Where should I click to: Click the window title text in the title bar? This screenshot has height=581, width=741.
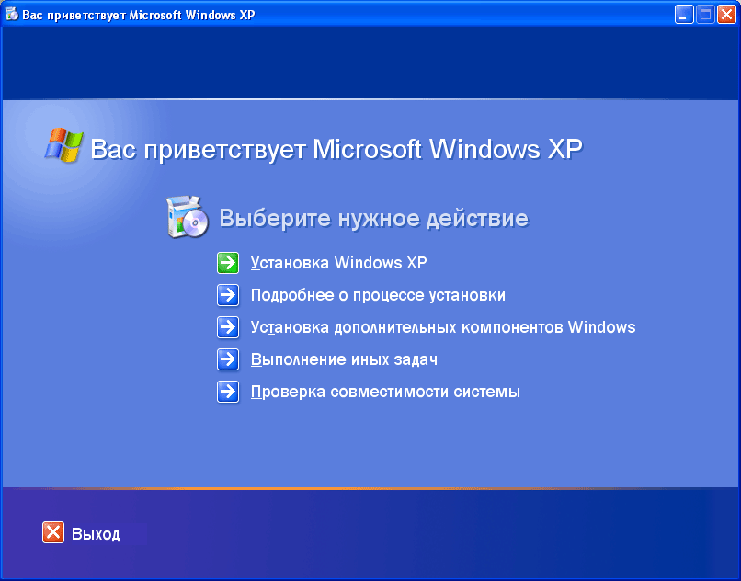pyautogui.click(x=139, y=15)
